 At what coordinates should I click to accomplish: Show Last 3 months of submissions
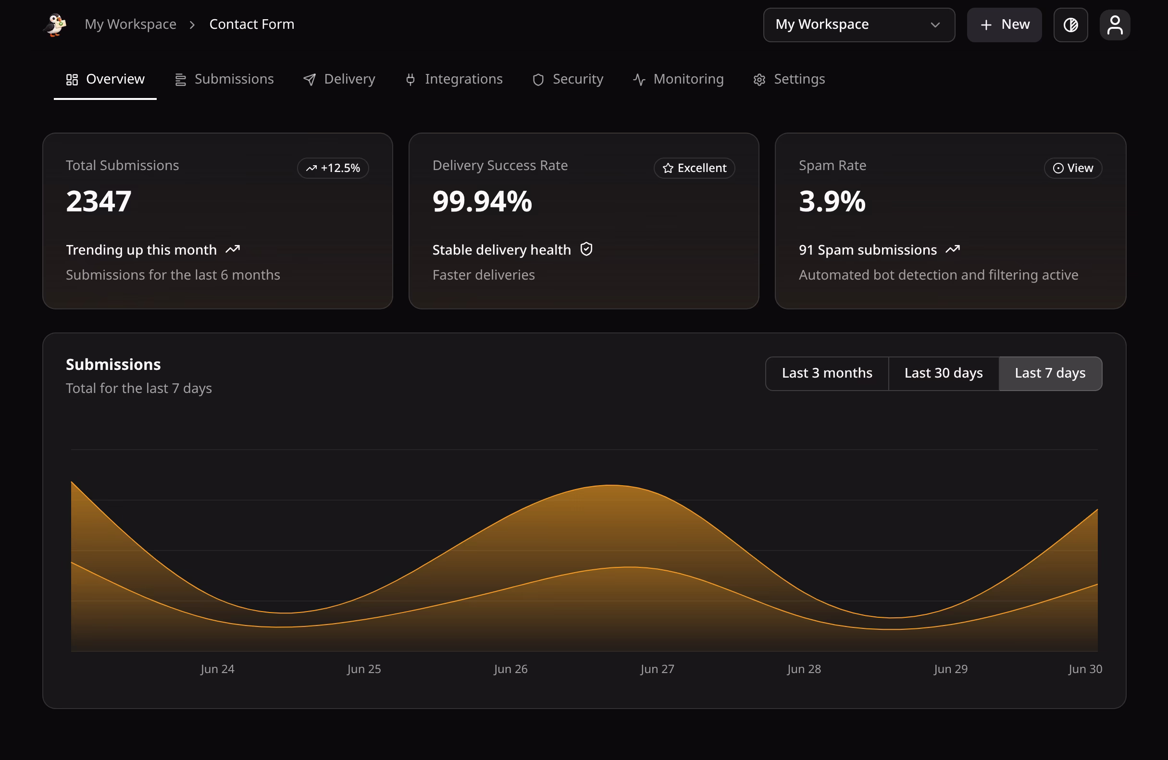826,373
